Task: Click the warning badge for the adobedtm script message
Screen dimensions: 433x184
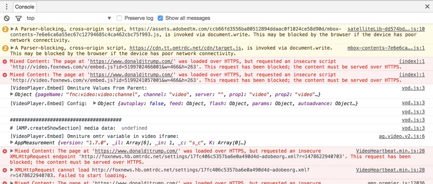Action: 5,29
